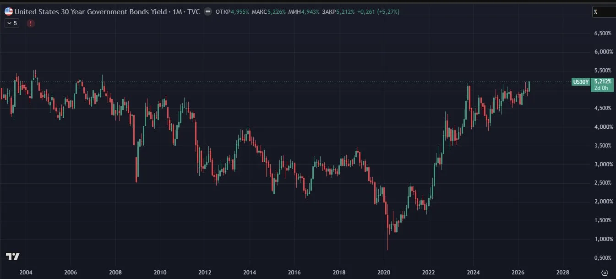616x279 pixels.
Task: Click the red exclamation warning icon
Action: tap(31, 23)
